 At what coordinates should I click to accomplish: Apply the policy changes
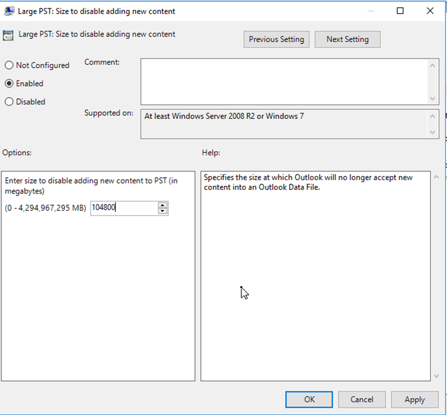415,399
